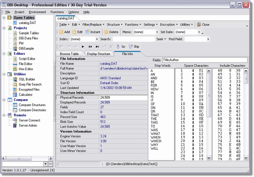Screen dimensions: 254x177
Task: Open the Encryption dropdown menu
Action: pos(169,25)
